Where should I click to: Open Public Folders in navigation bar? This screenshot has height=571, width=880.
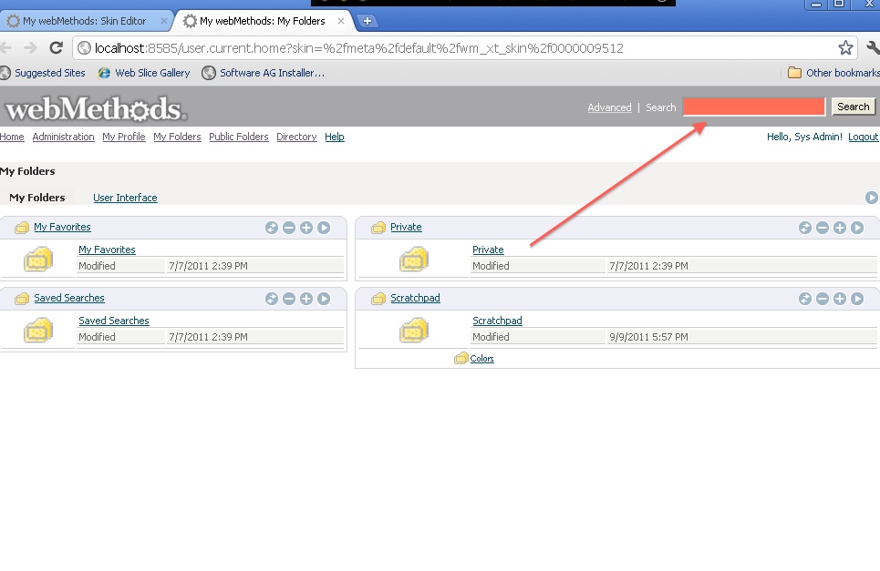tap(239, 137)
